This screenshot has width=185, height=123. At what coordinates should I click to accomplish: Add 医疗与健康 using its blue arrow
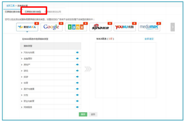[77, 89]
